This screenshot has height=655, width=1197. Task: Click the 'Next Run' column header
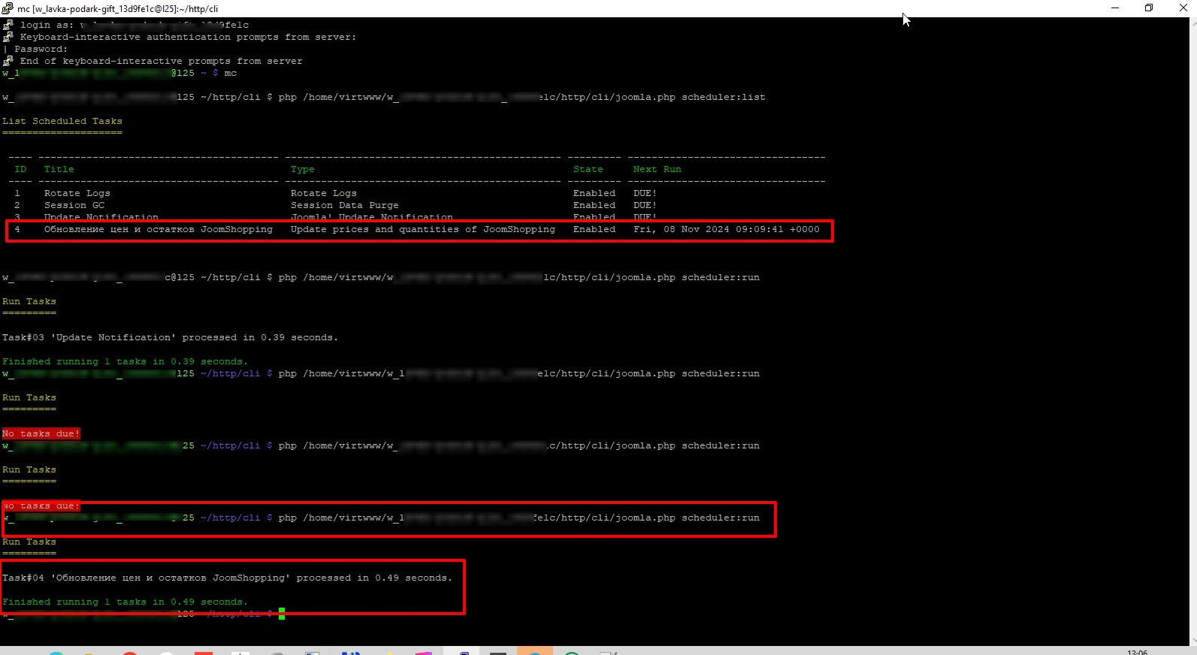pyautogui.click(x=657, y=169)
